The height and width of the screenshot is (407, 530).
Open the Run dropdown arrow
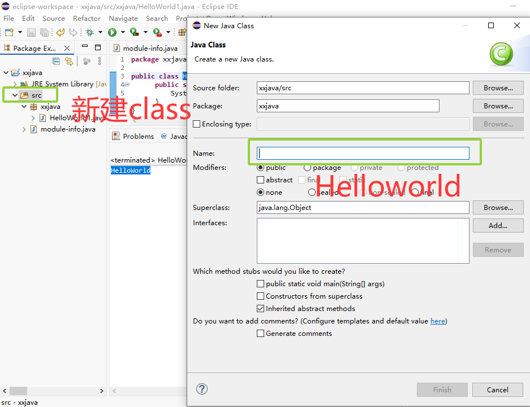[x=123, y=32]
